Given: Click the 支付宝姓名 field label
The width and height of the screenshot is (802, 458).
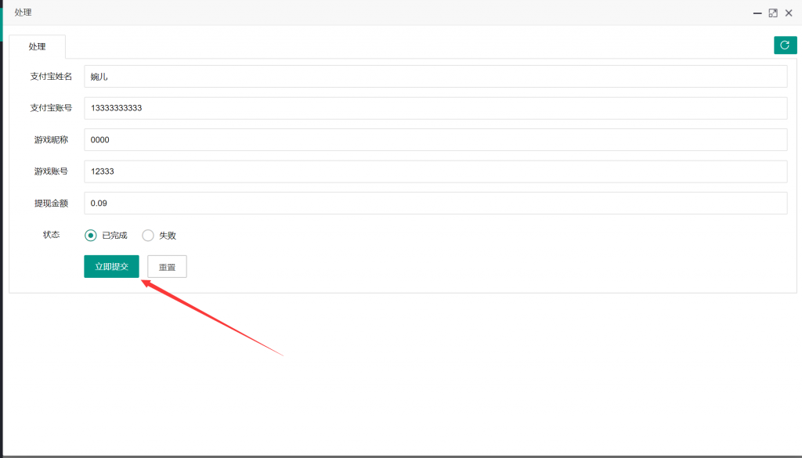Looking at the screenshot, I should click(51, 76).
